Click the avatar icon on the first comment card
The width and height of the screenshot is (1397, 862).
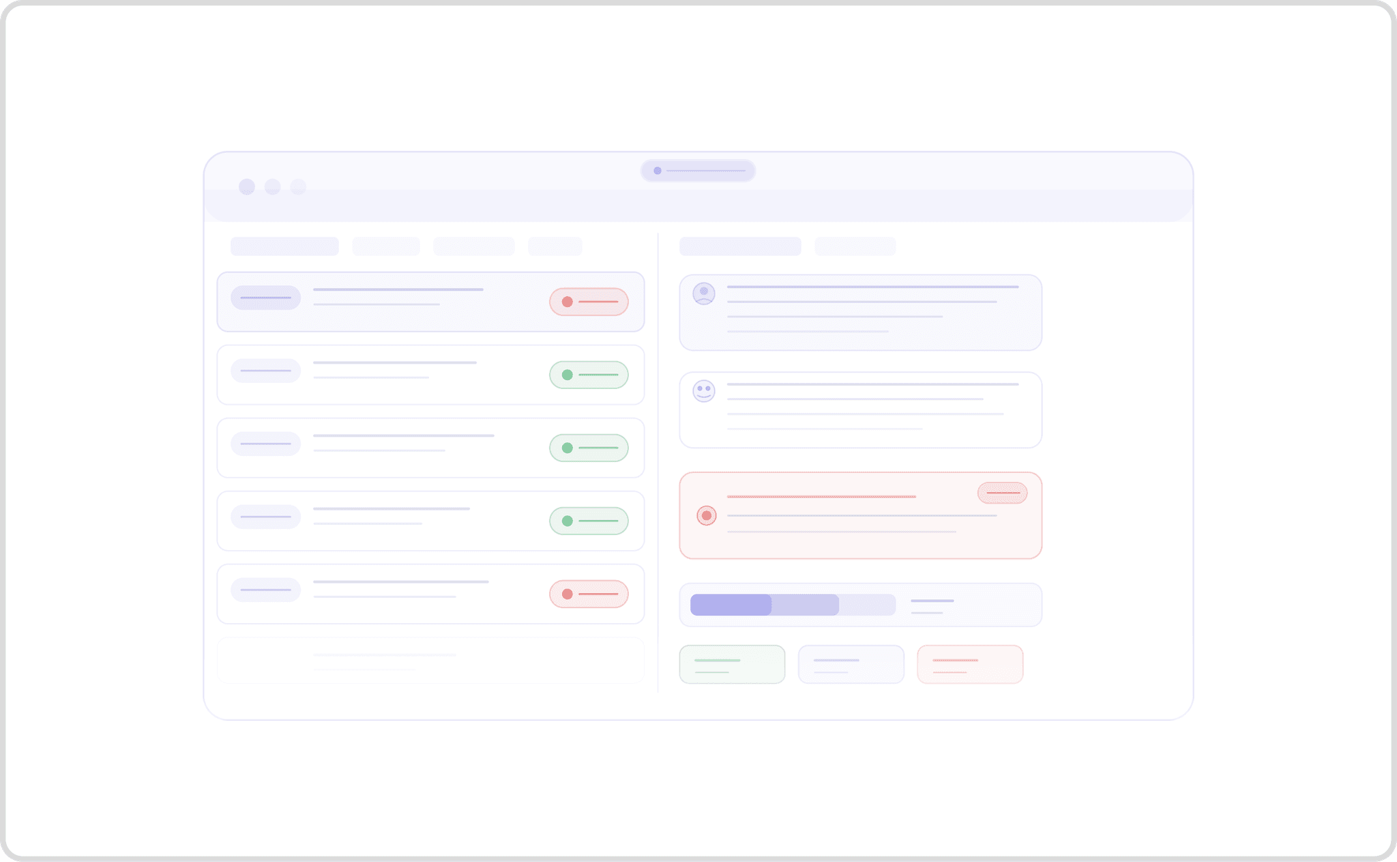[x=704, y=293]
